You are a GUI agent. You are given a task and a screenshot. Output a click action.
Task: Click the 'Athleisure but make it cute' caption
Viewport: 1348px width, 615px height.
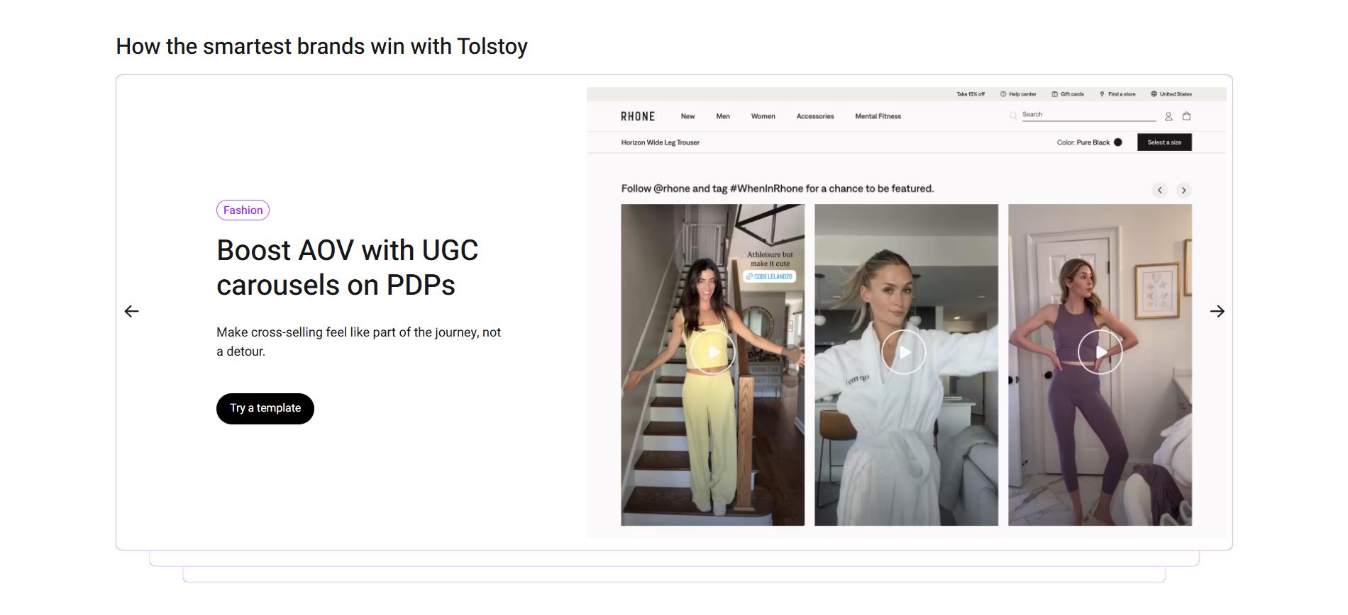tap(770, 259)
